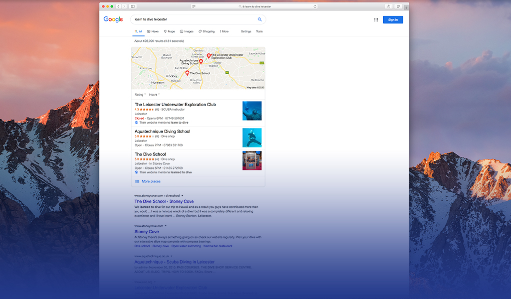Click the Reader view icon in address bar
511x299 pixels.
(194, 6)
